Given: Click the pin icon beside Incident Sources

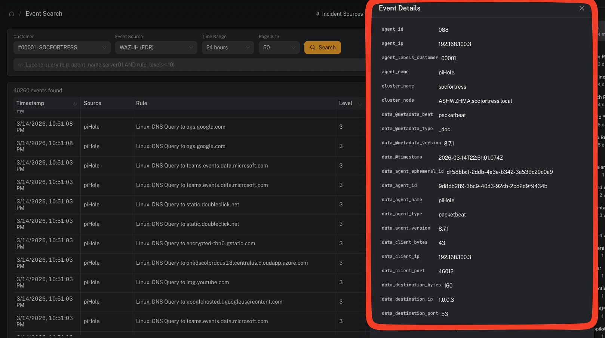Looking at the screenshot, I should tap(317, 13).
